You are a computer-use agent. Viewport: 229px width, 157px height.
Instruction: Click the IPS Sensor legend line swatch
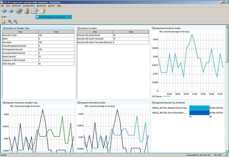pyautogui.click(x=167, y=96)
